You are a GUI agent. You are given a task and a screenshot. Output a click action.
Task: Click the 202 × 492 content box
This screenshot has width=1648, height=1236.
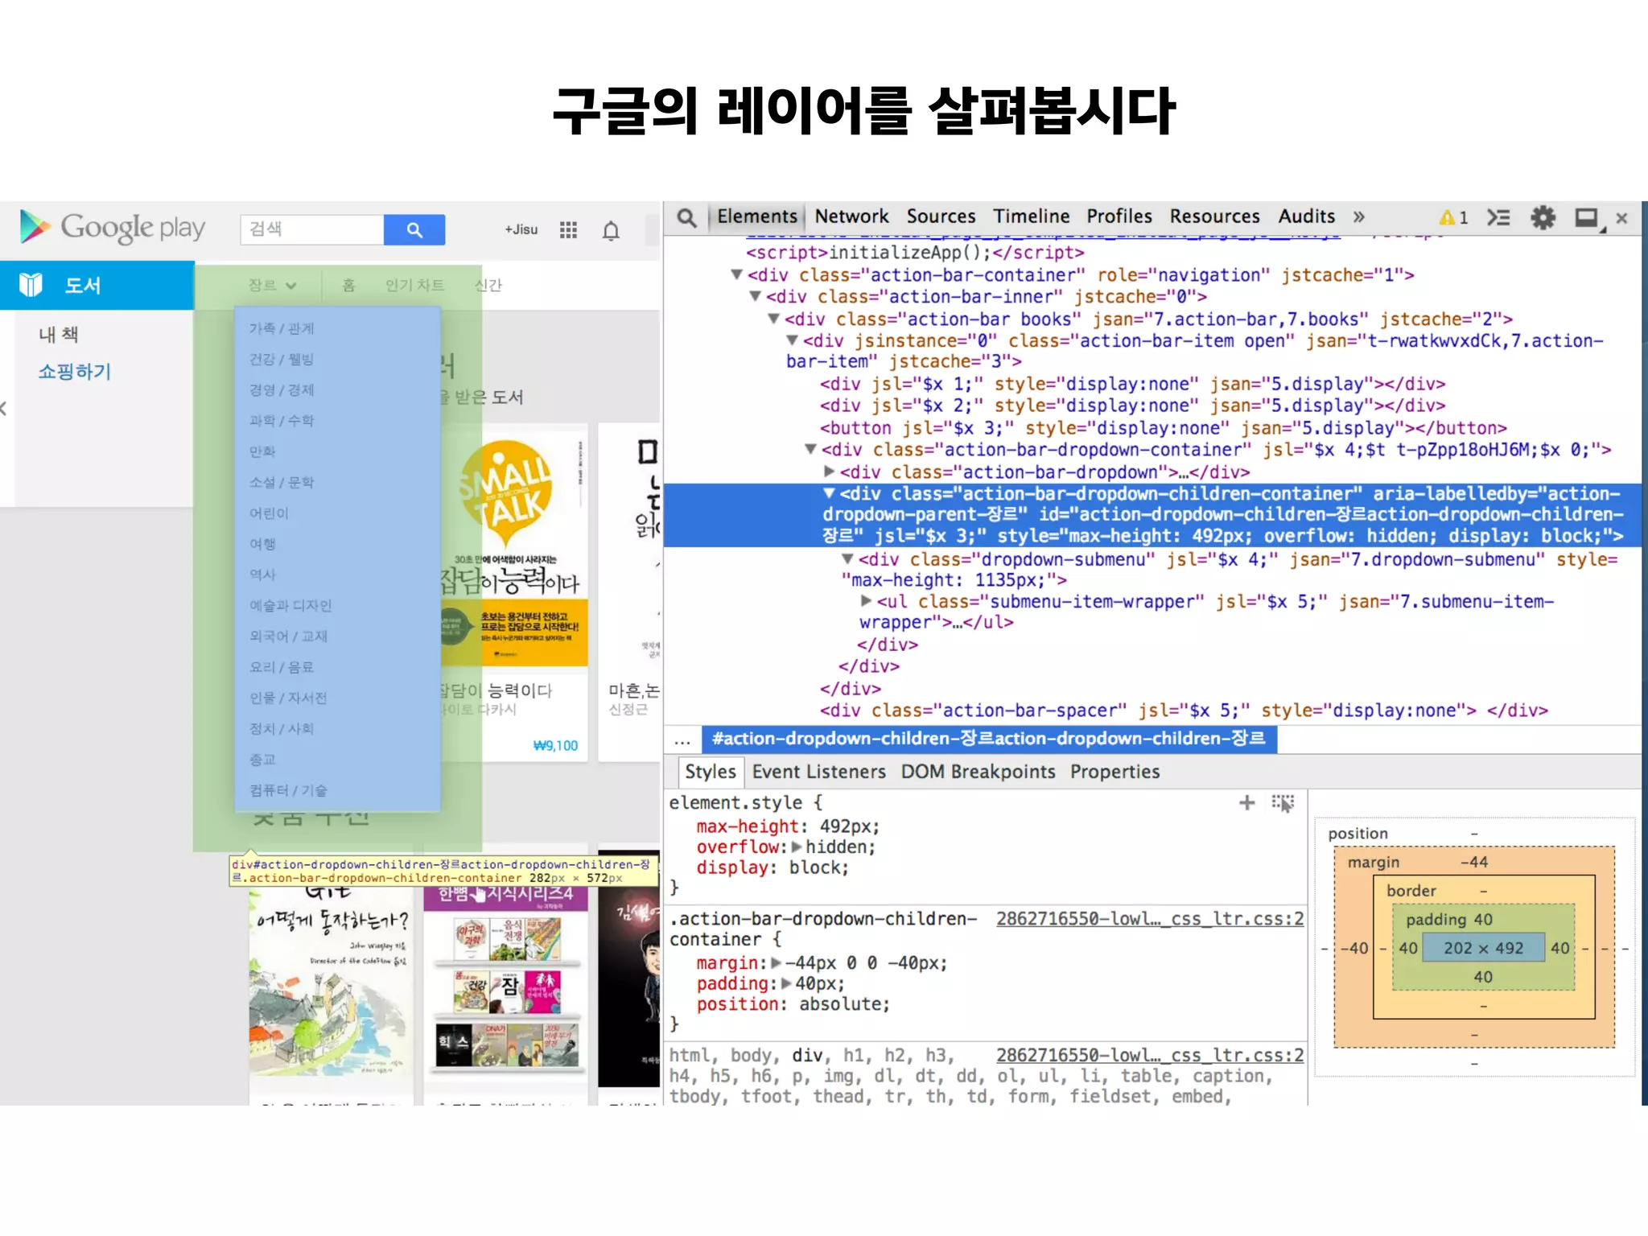[1483, 948]
